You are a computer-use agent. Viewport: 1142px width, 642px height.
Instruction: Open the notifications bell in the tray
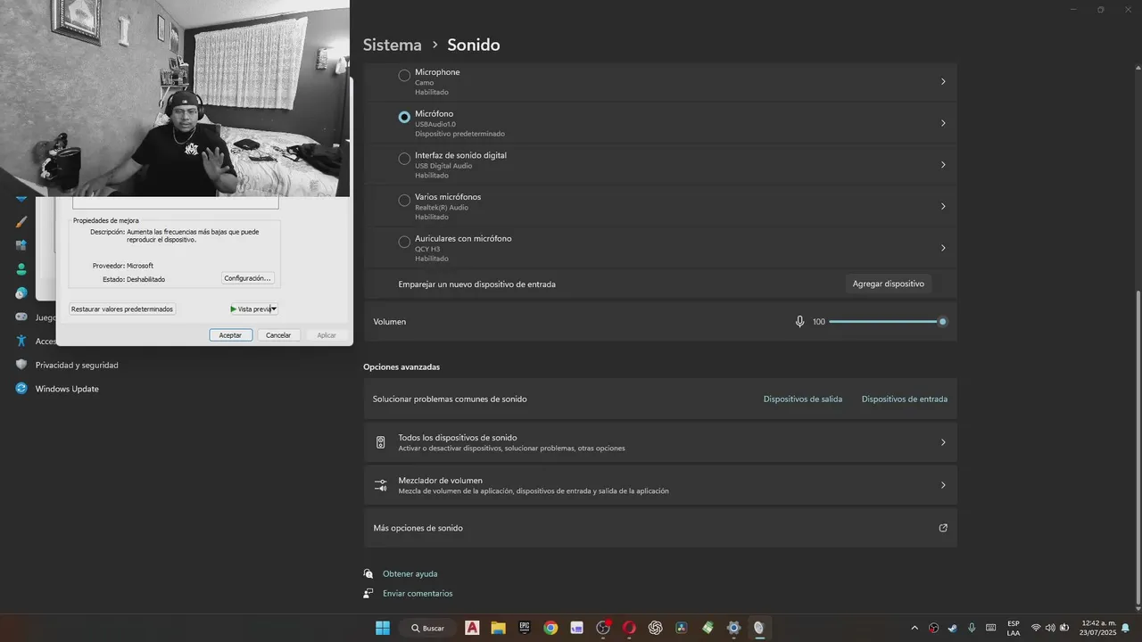tap(1126, 628)
